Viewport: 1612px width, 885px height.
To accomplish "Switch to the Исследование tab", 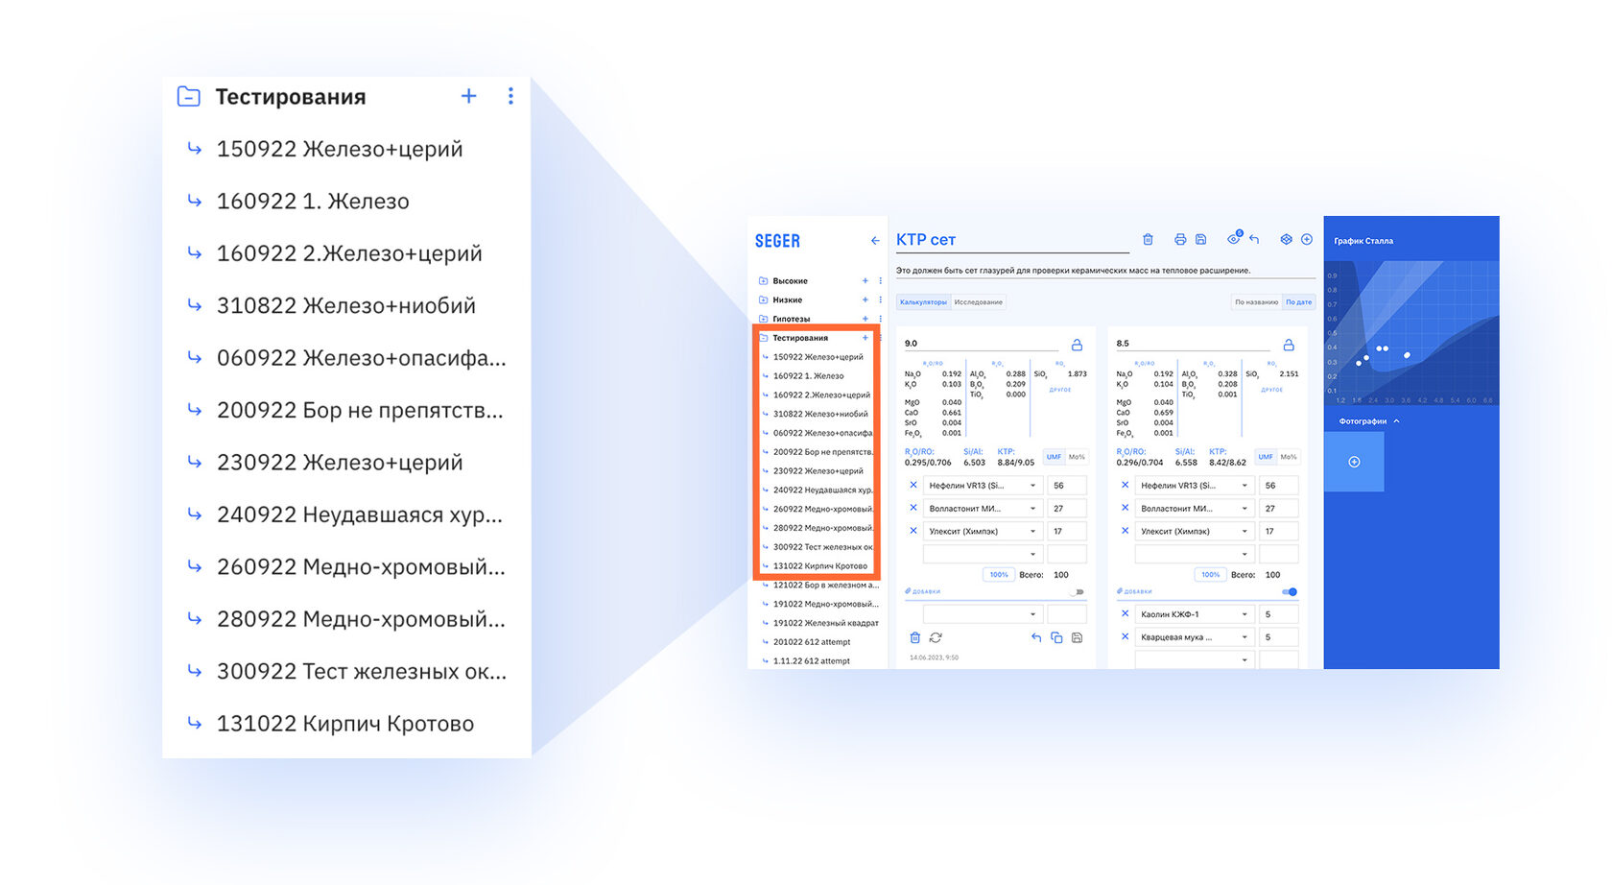I will 978,302.
